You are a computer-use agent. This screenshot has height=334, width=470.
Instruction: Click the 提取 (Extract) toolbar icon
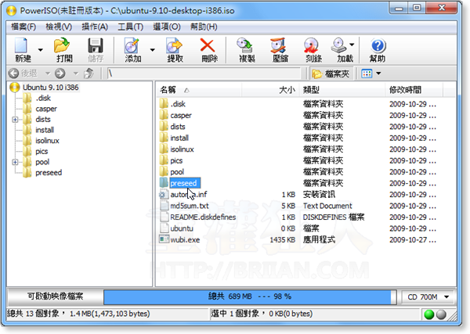[x=175, y=46]
